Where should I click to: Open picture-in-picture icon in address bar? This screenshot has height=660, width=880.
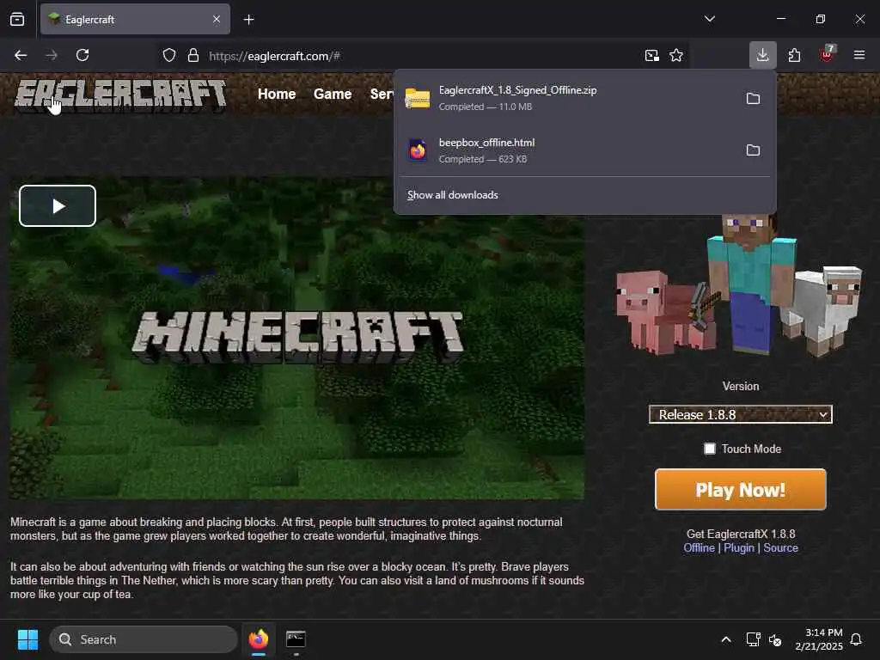click(x=651, y=56)
